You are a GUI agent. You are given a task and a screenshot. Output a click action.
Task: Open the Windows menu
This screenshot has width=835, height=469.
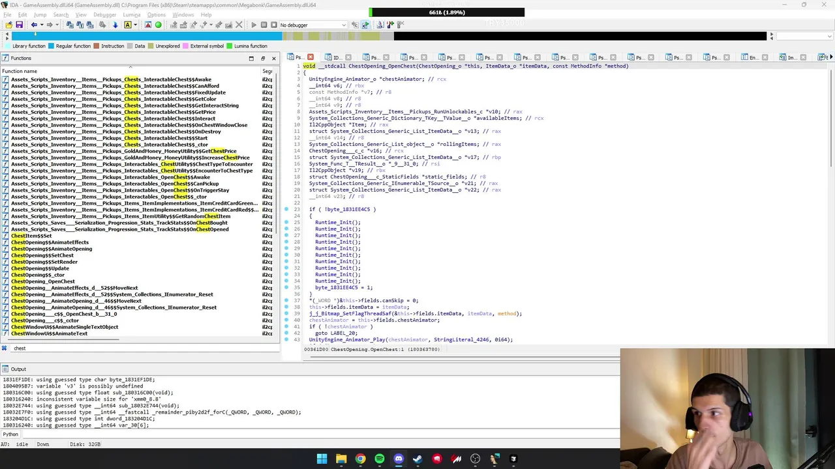click(183, 14)
